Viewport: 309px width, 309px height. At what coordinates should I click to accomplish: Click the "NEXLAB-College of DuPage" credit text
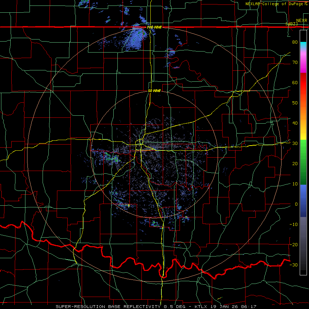click(275, 4)
